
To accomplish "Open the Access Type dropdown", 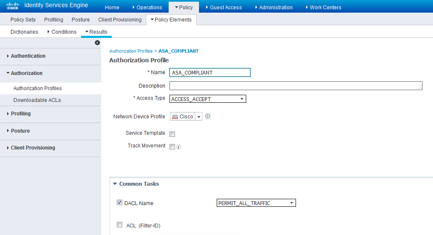I will click(x=208, y=99).
